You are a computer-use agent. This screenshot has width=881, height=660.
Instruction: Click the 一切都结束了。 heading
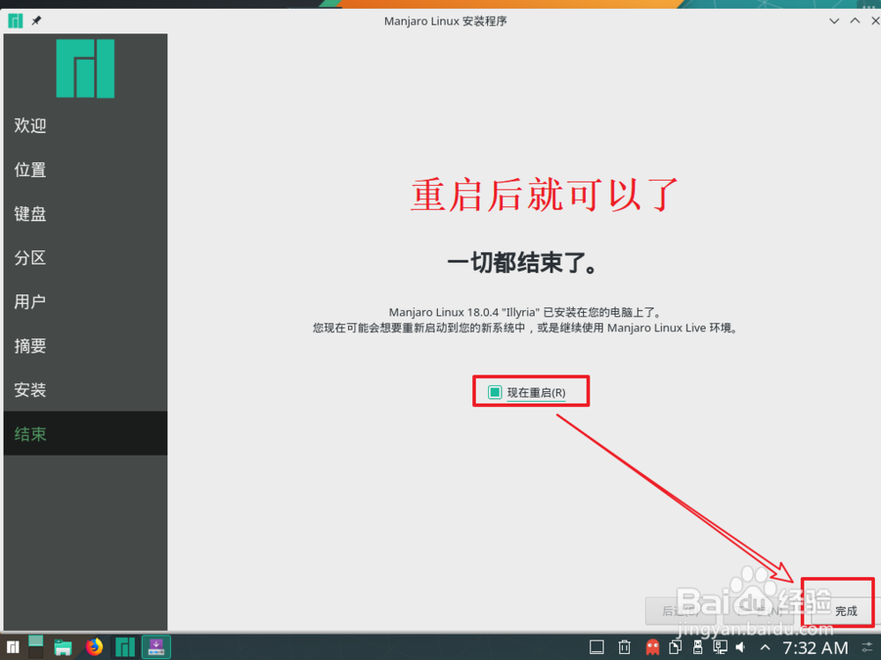522,263
